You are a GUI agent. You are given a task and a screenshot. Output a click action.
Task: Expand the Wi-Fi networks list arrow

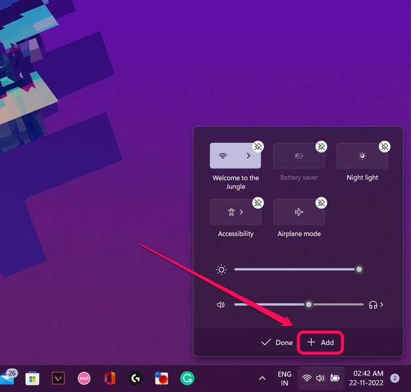coord(248,155)
